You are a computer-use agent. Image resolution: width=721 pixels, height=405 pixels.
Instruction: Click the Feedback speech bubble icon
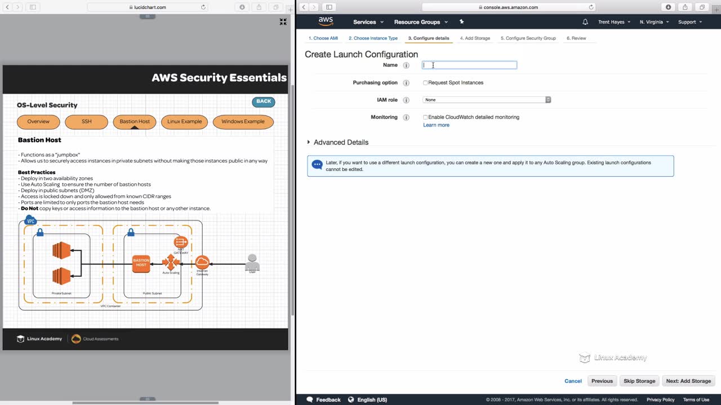[x=309, y=399]
